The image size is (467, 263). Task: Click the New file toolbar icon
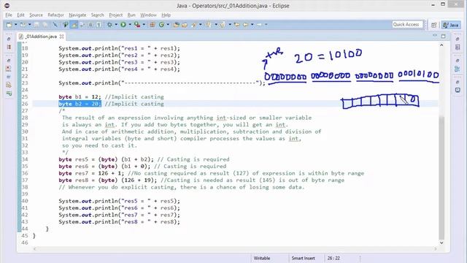point(9,25)
